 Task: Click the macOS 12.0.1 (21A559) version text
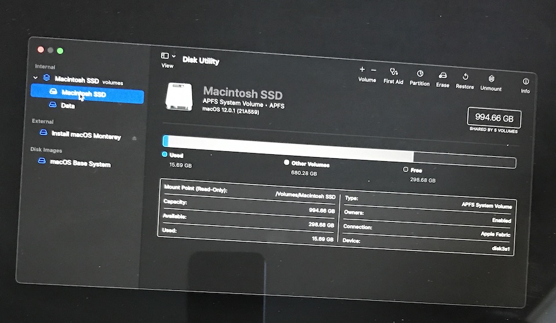[x=231, y=110]
